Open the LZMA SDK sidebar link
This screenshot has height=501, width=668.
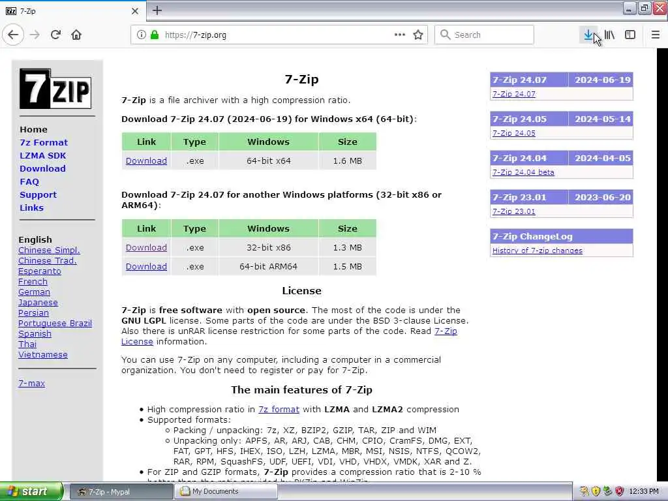(x=42, y=155)
